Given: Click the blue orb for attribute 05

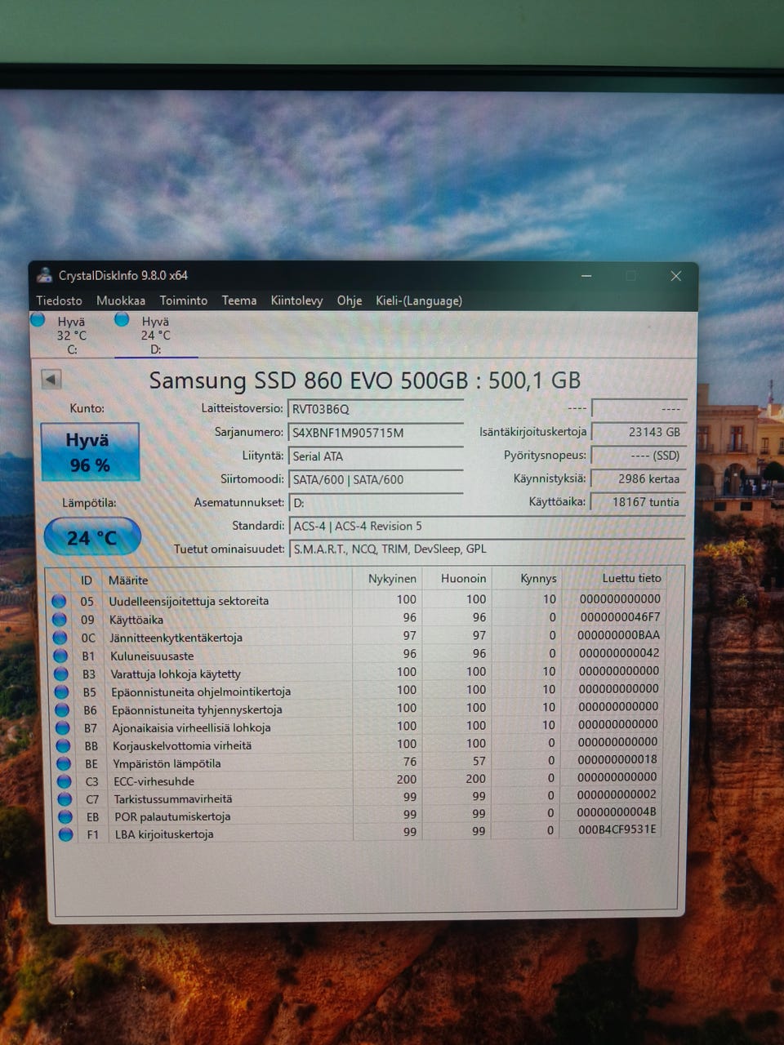Looking at the screenshot, I should [x=59, y=601].
